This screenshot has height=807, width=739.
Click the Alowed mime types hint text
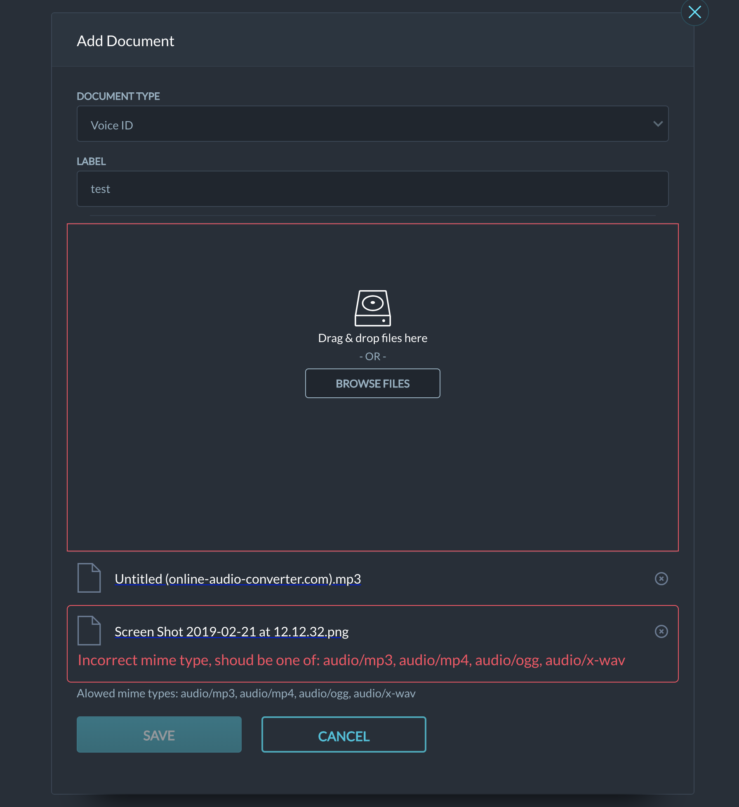tap(246, 694)
